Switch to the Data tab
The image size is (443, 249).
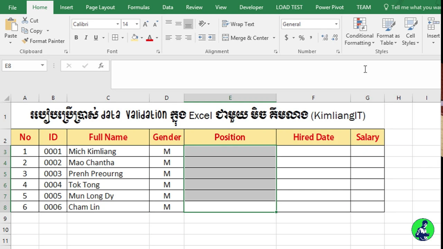168,7
